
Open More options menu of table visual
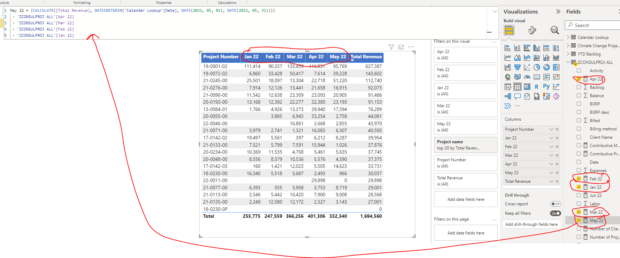click(x=411, y=47)
